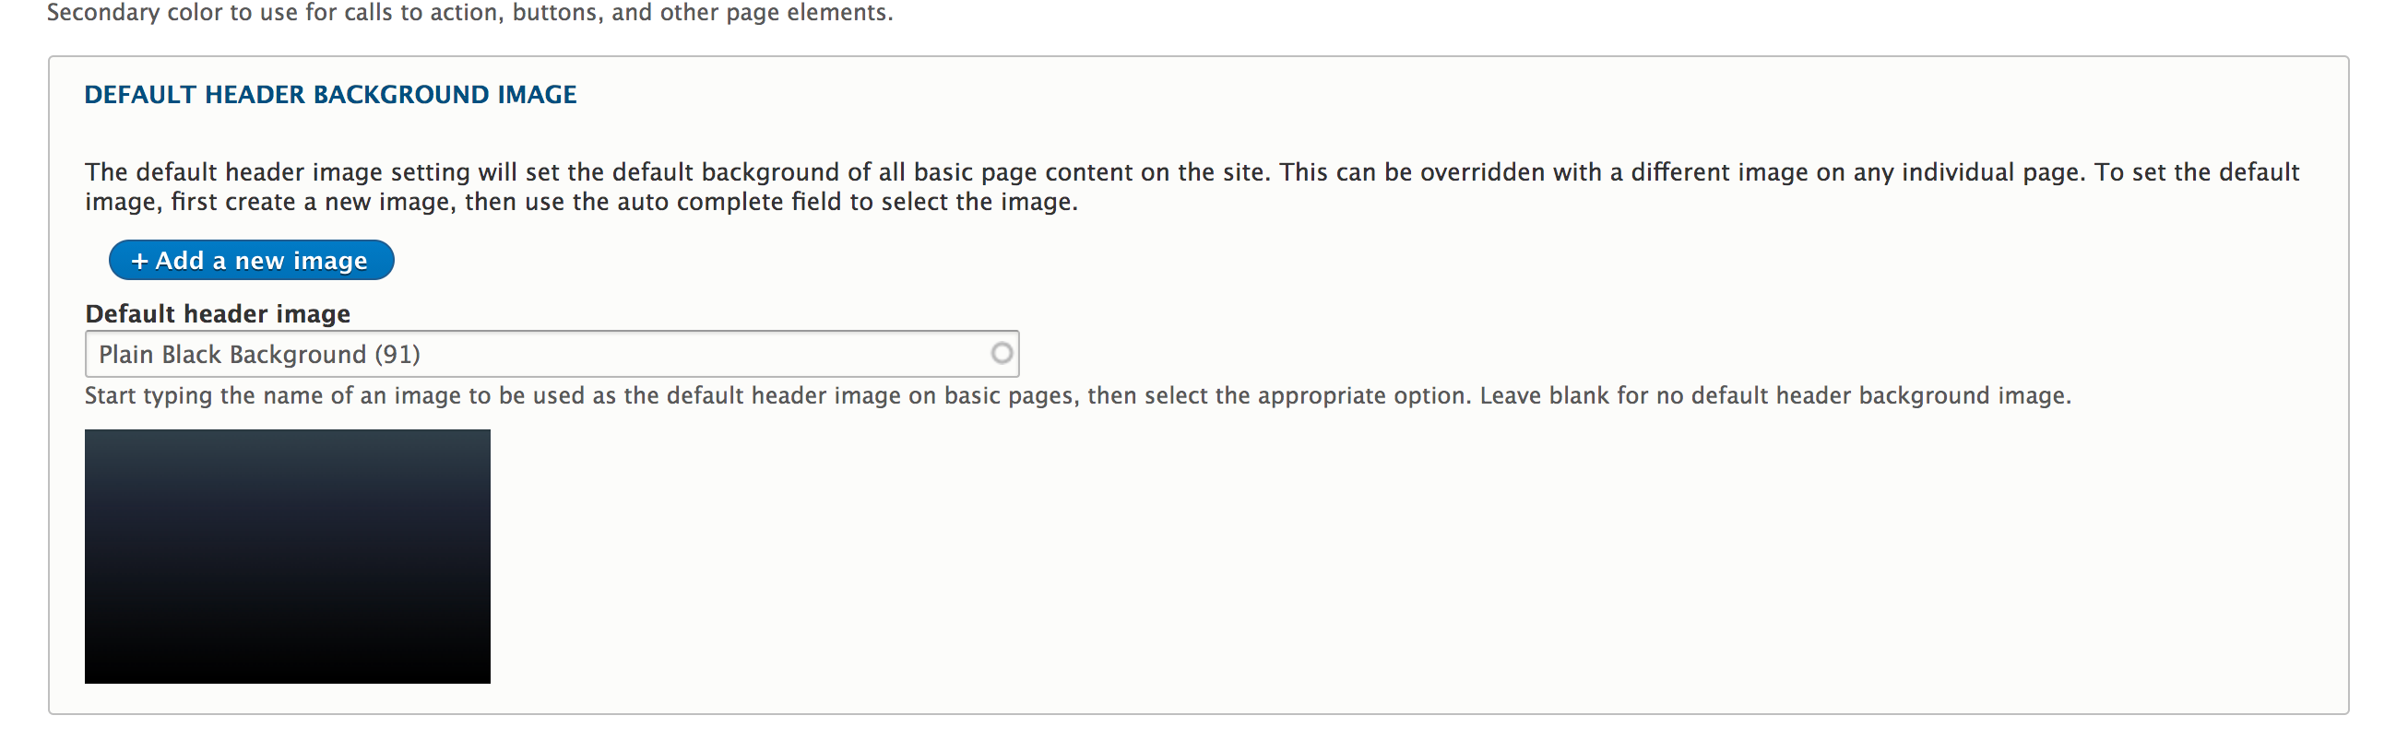The height and width of the screenshot is (739, 2396).
Task: Select the dark gradient header image thumbnail
Action: point(287,556)
